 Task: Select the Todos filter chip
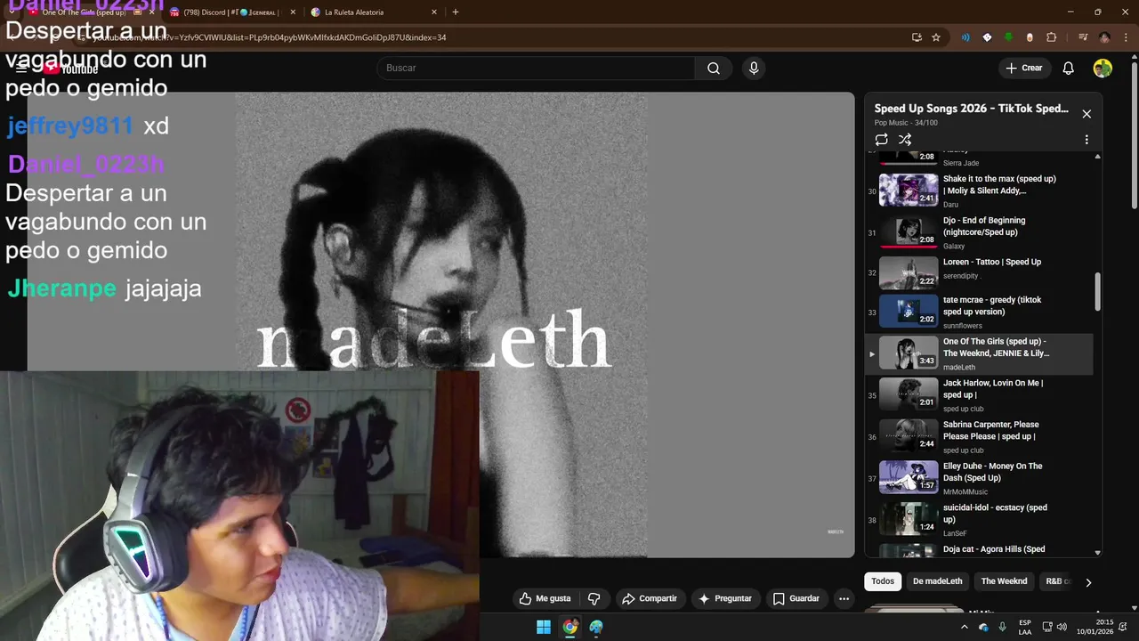pyautogui.click(x=883, y=581)
